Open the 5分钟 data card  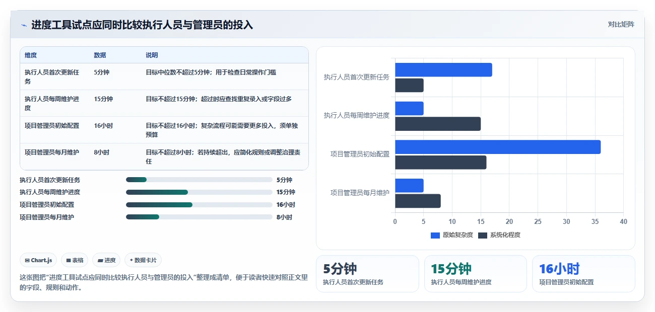point(367,274)
